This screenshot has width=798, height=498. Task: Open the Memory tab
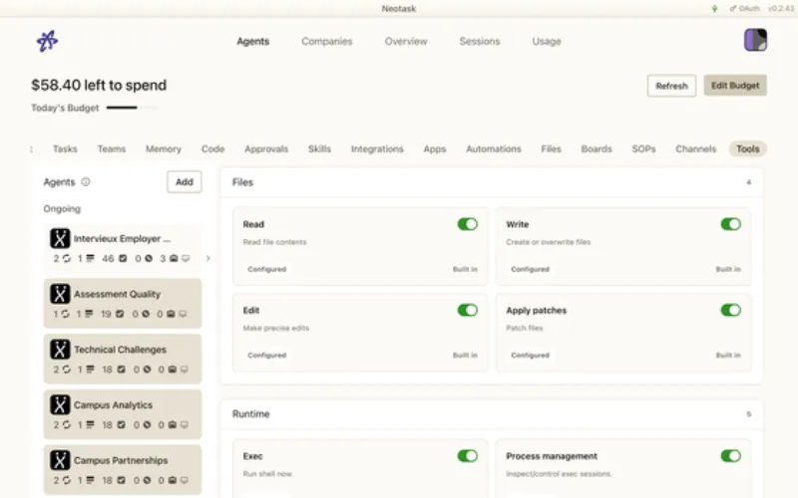(164, 148)
